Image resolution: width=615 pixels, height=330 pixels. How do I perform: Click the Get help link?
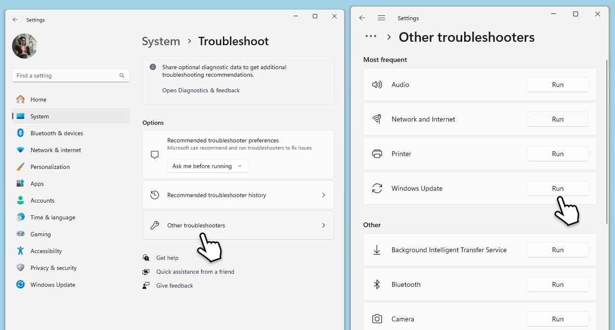[x=167, y=258]
